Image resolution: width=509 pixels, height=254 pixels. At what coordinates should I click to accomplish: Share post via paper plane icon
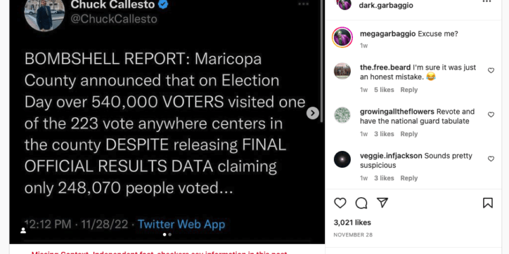382,203
